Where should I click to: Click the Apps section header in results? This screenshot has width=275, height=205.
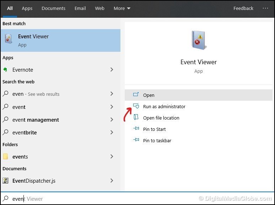(x=8, y=58)
